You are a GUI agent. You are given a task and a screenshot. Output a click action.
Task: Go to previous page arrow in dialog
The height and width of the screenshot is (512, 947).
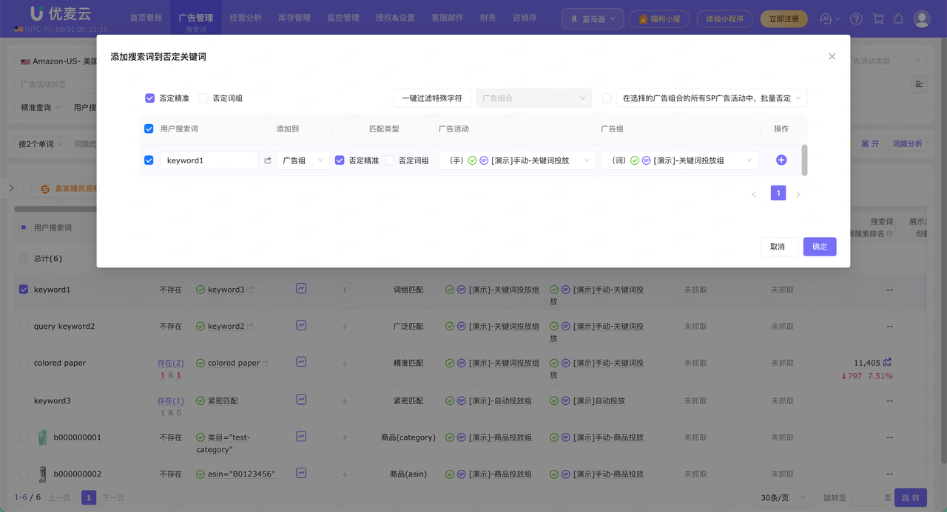click(x=754, y=194)
